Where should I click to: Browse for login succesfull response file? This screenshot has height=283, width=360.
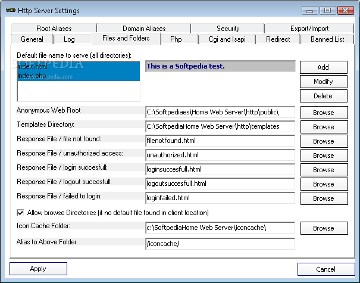(x=324, y=169)
